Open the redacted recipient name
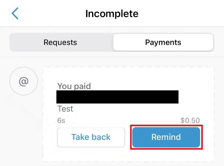The image size is (224, 166). click(x=117, y=97)
